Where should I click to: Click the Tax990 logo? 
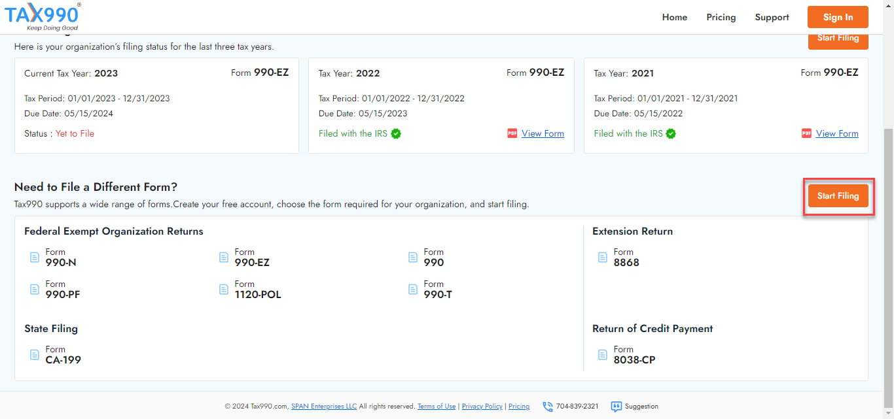[x=43, y=16]
